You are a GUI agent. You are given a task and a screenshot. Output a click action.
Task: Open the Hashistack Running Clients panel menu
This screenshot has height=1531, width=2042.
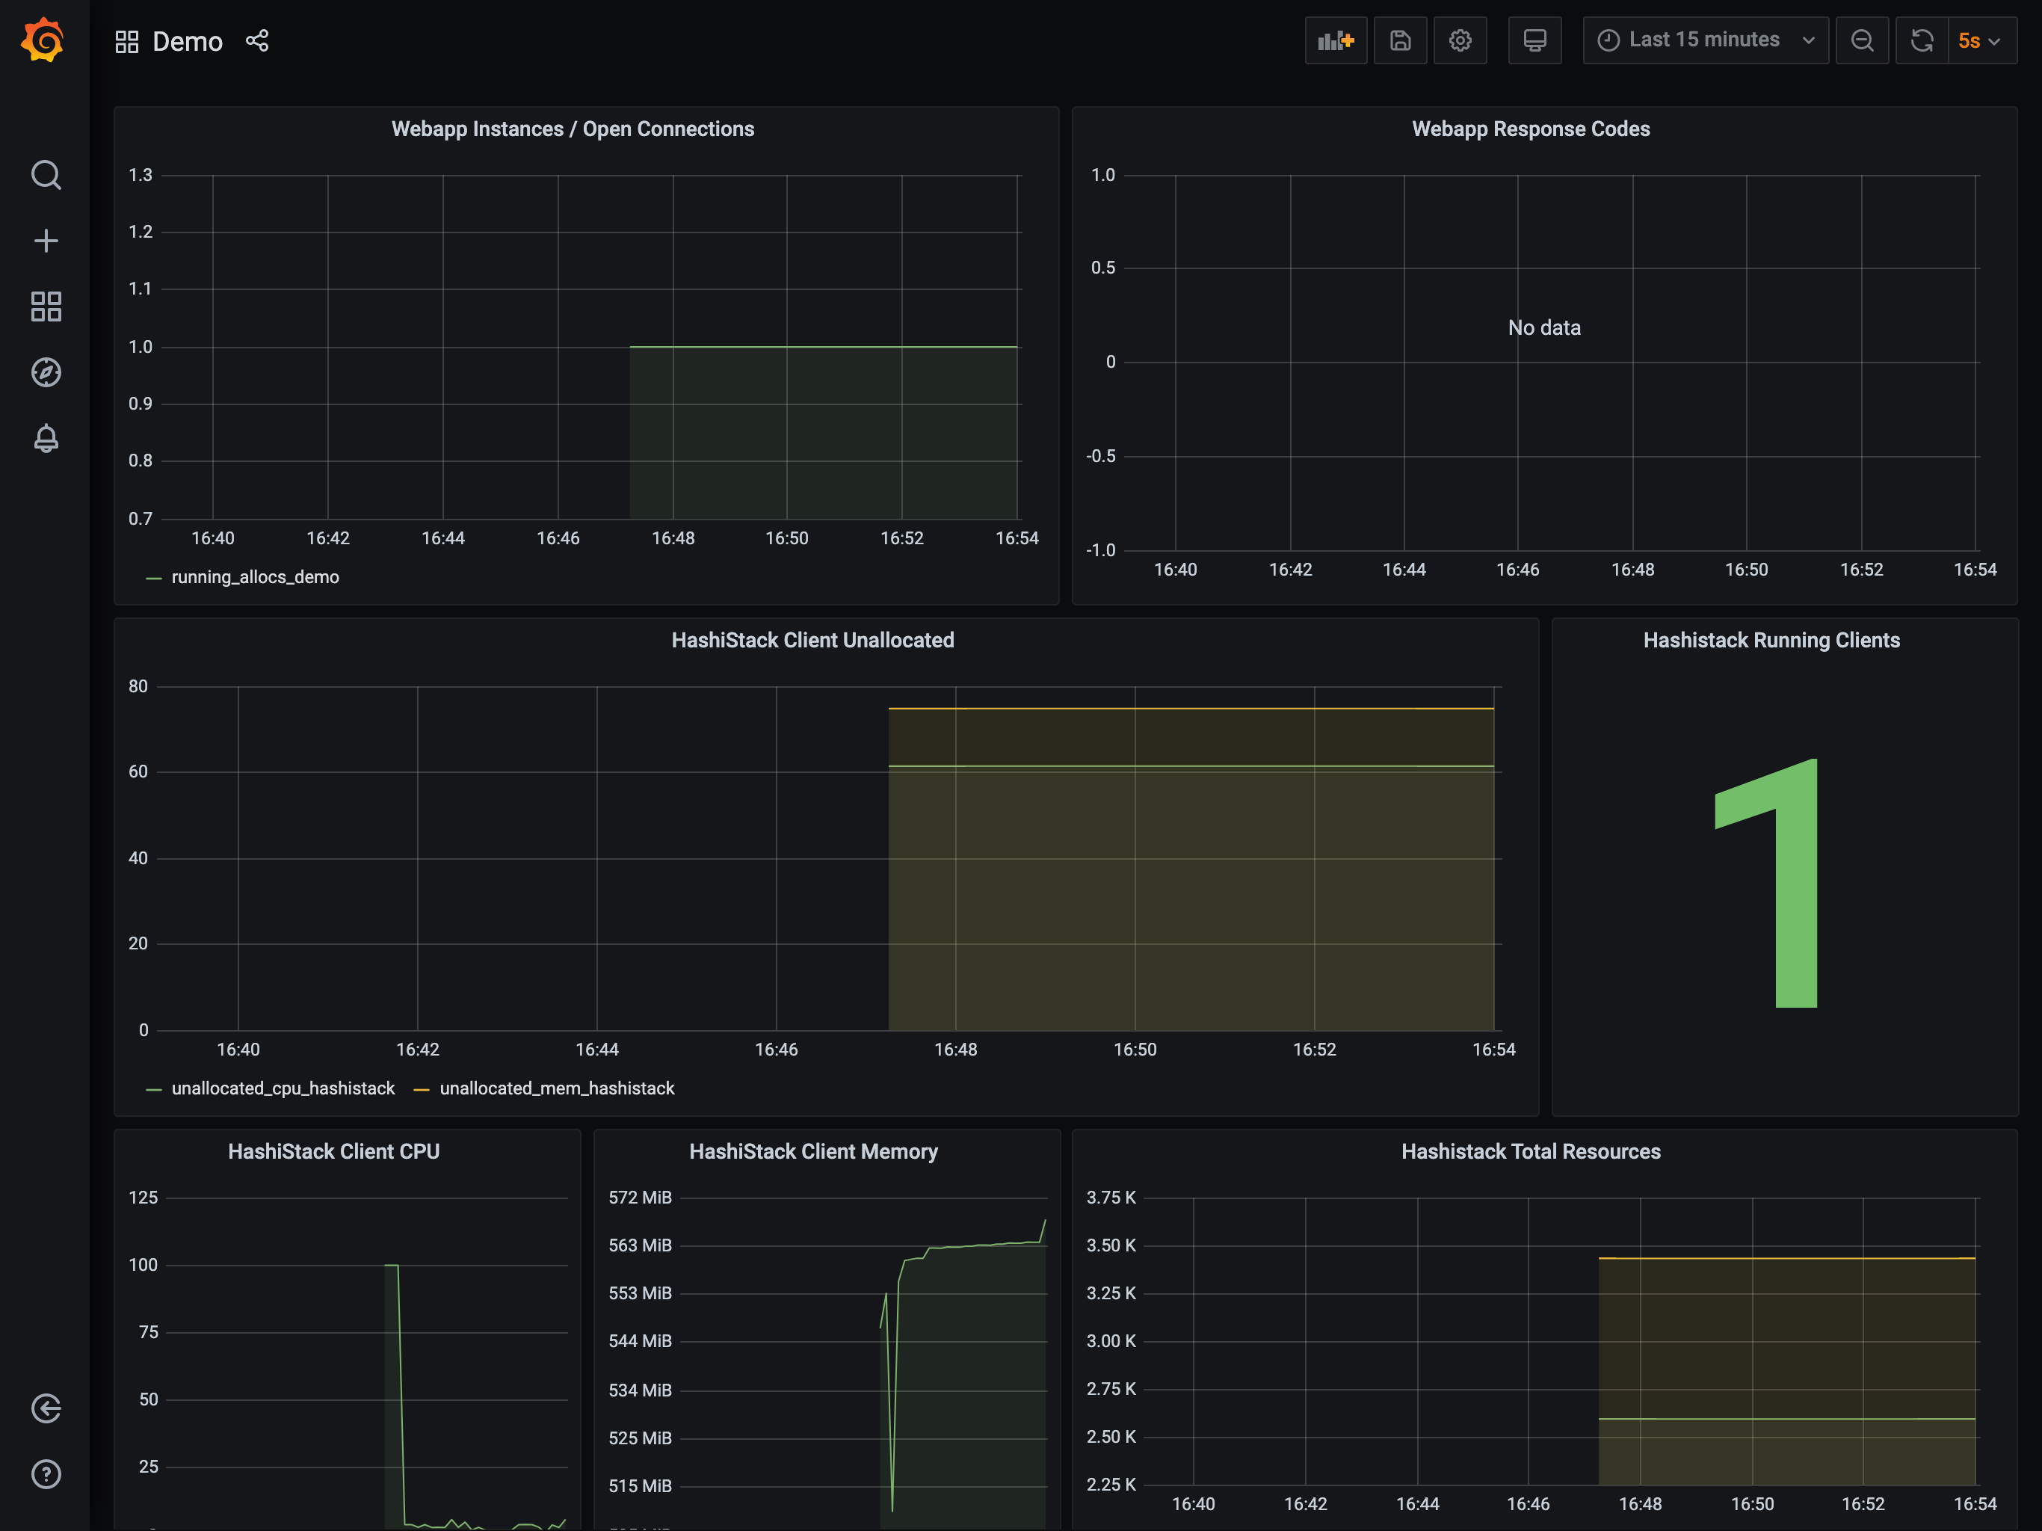point(1771,641)
